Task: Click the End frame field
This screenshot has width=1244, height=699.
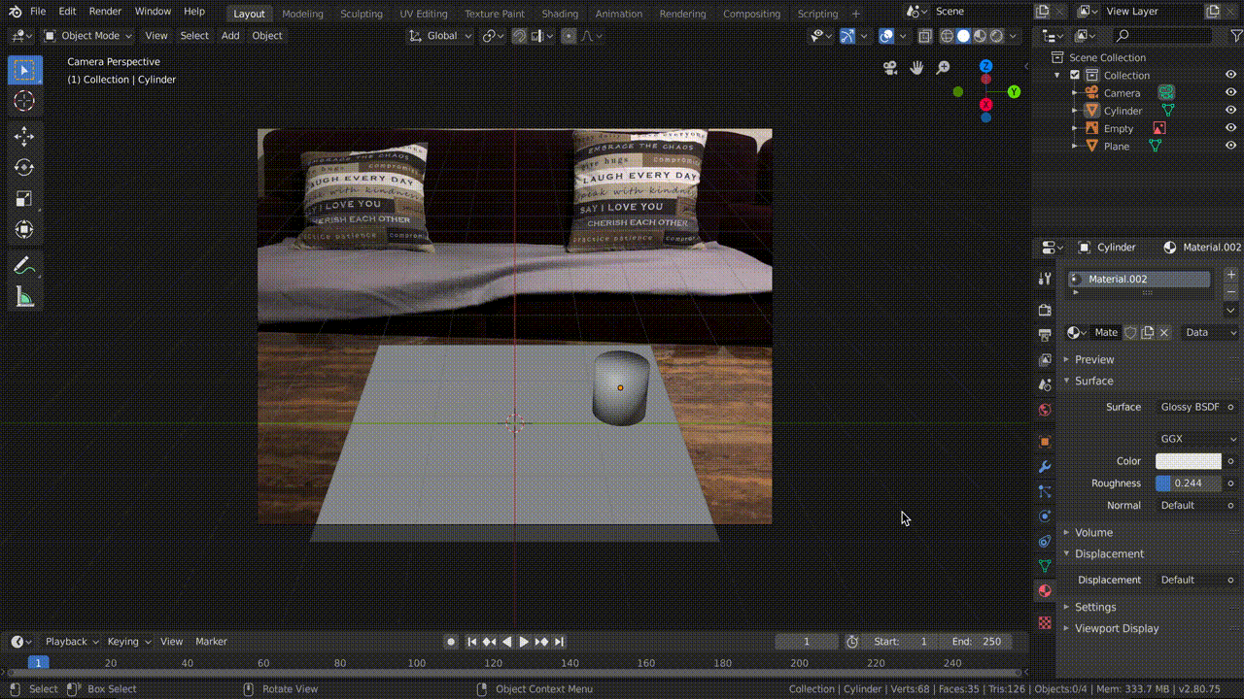Action: [976, 642]
